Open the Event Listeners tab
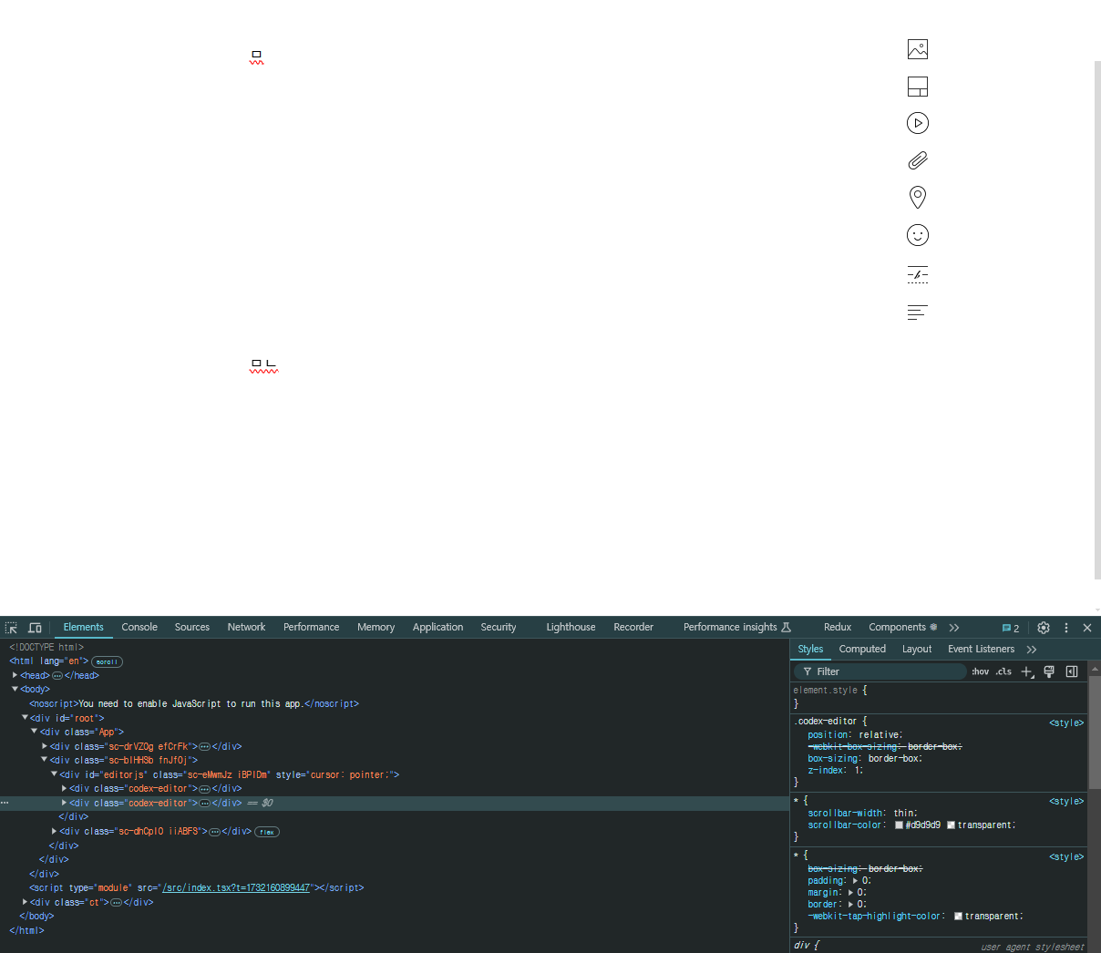1101x953 pixels. pyautogui.click(x=981, y=649)
